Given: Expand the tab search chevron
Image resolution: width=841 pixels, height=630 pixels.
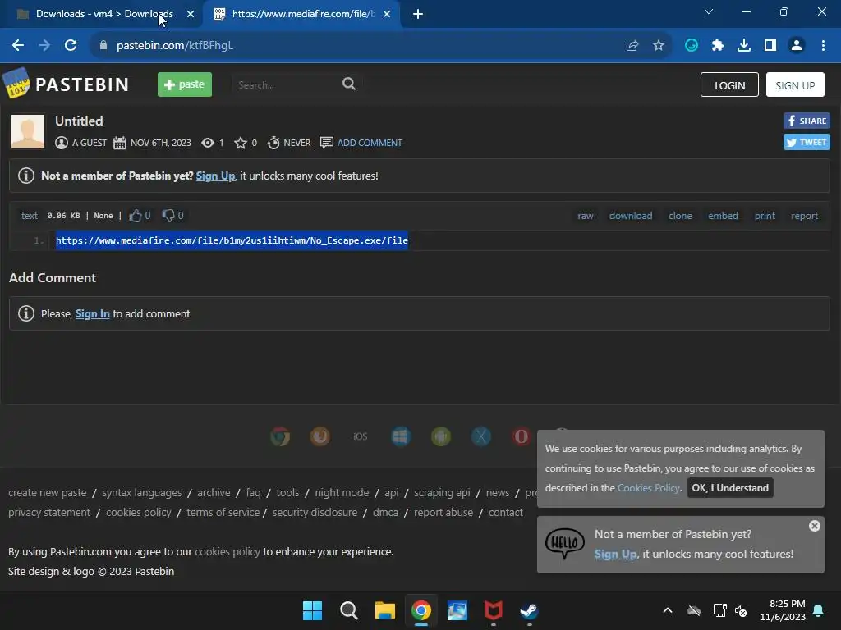Looking at the screenshot, I should coord(709,11).
